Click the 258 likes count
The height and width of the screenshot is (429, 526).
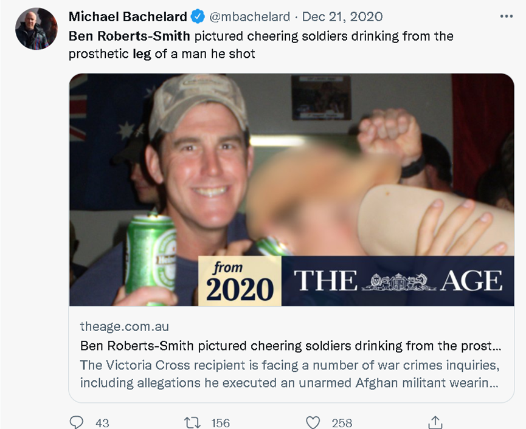click(x=342, y=423)
